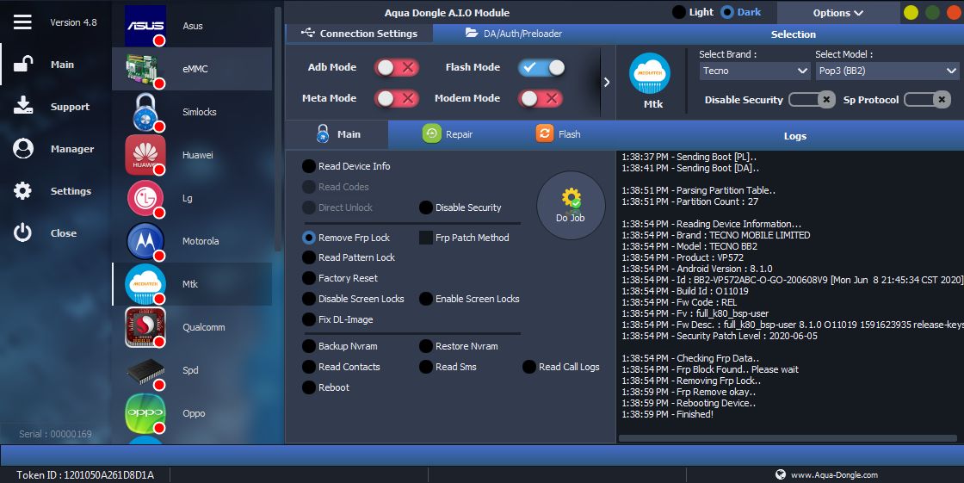Image resolution: width=964 pixels, height=483 pixels.
Task: Switch to the Repair tab
Action: tap(448, 133)
